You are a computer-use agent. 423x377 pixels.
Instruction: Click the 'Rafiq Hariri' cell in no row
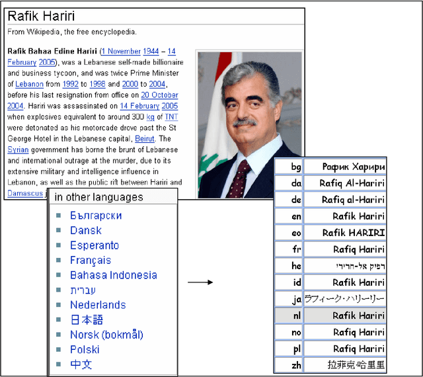coord(345,332)
